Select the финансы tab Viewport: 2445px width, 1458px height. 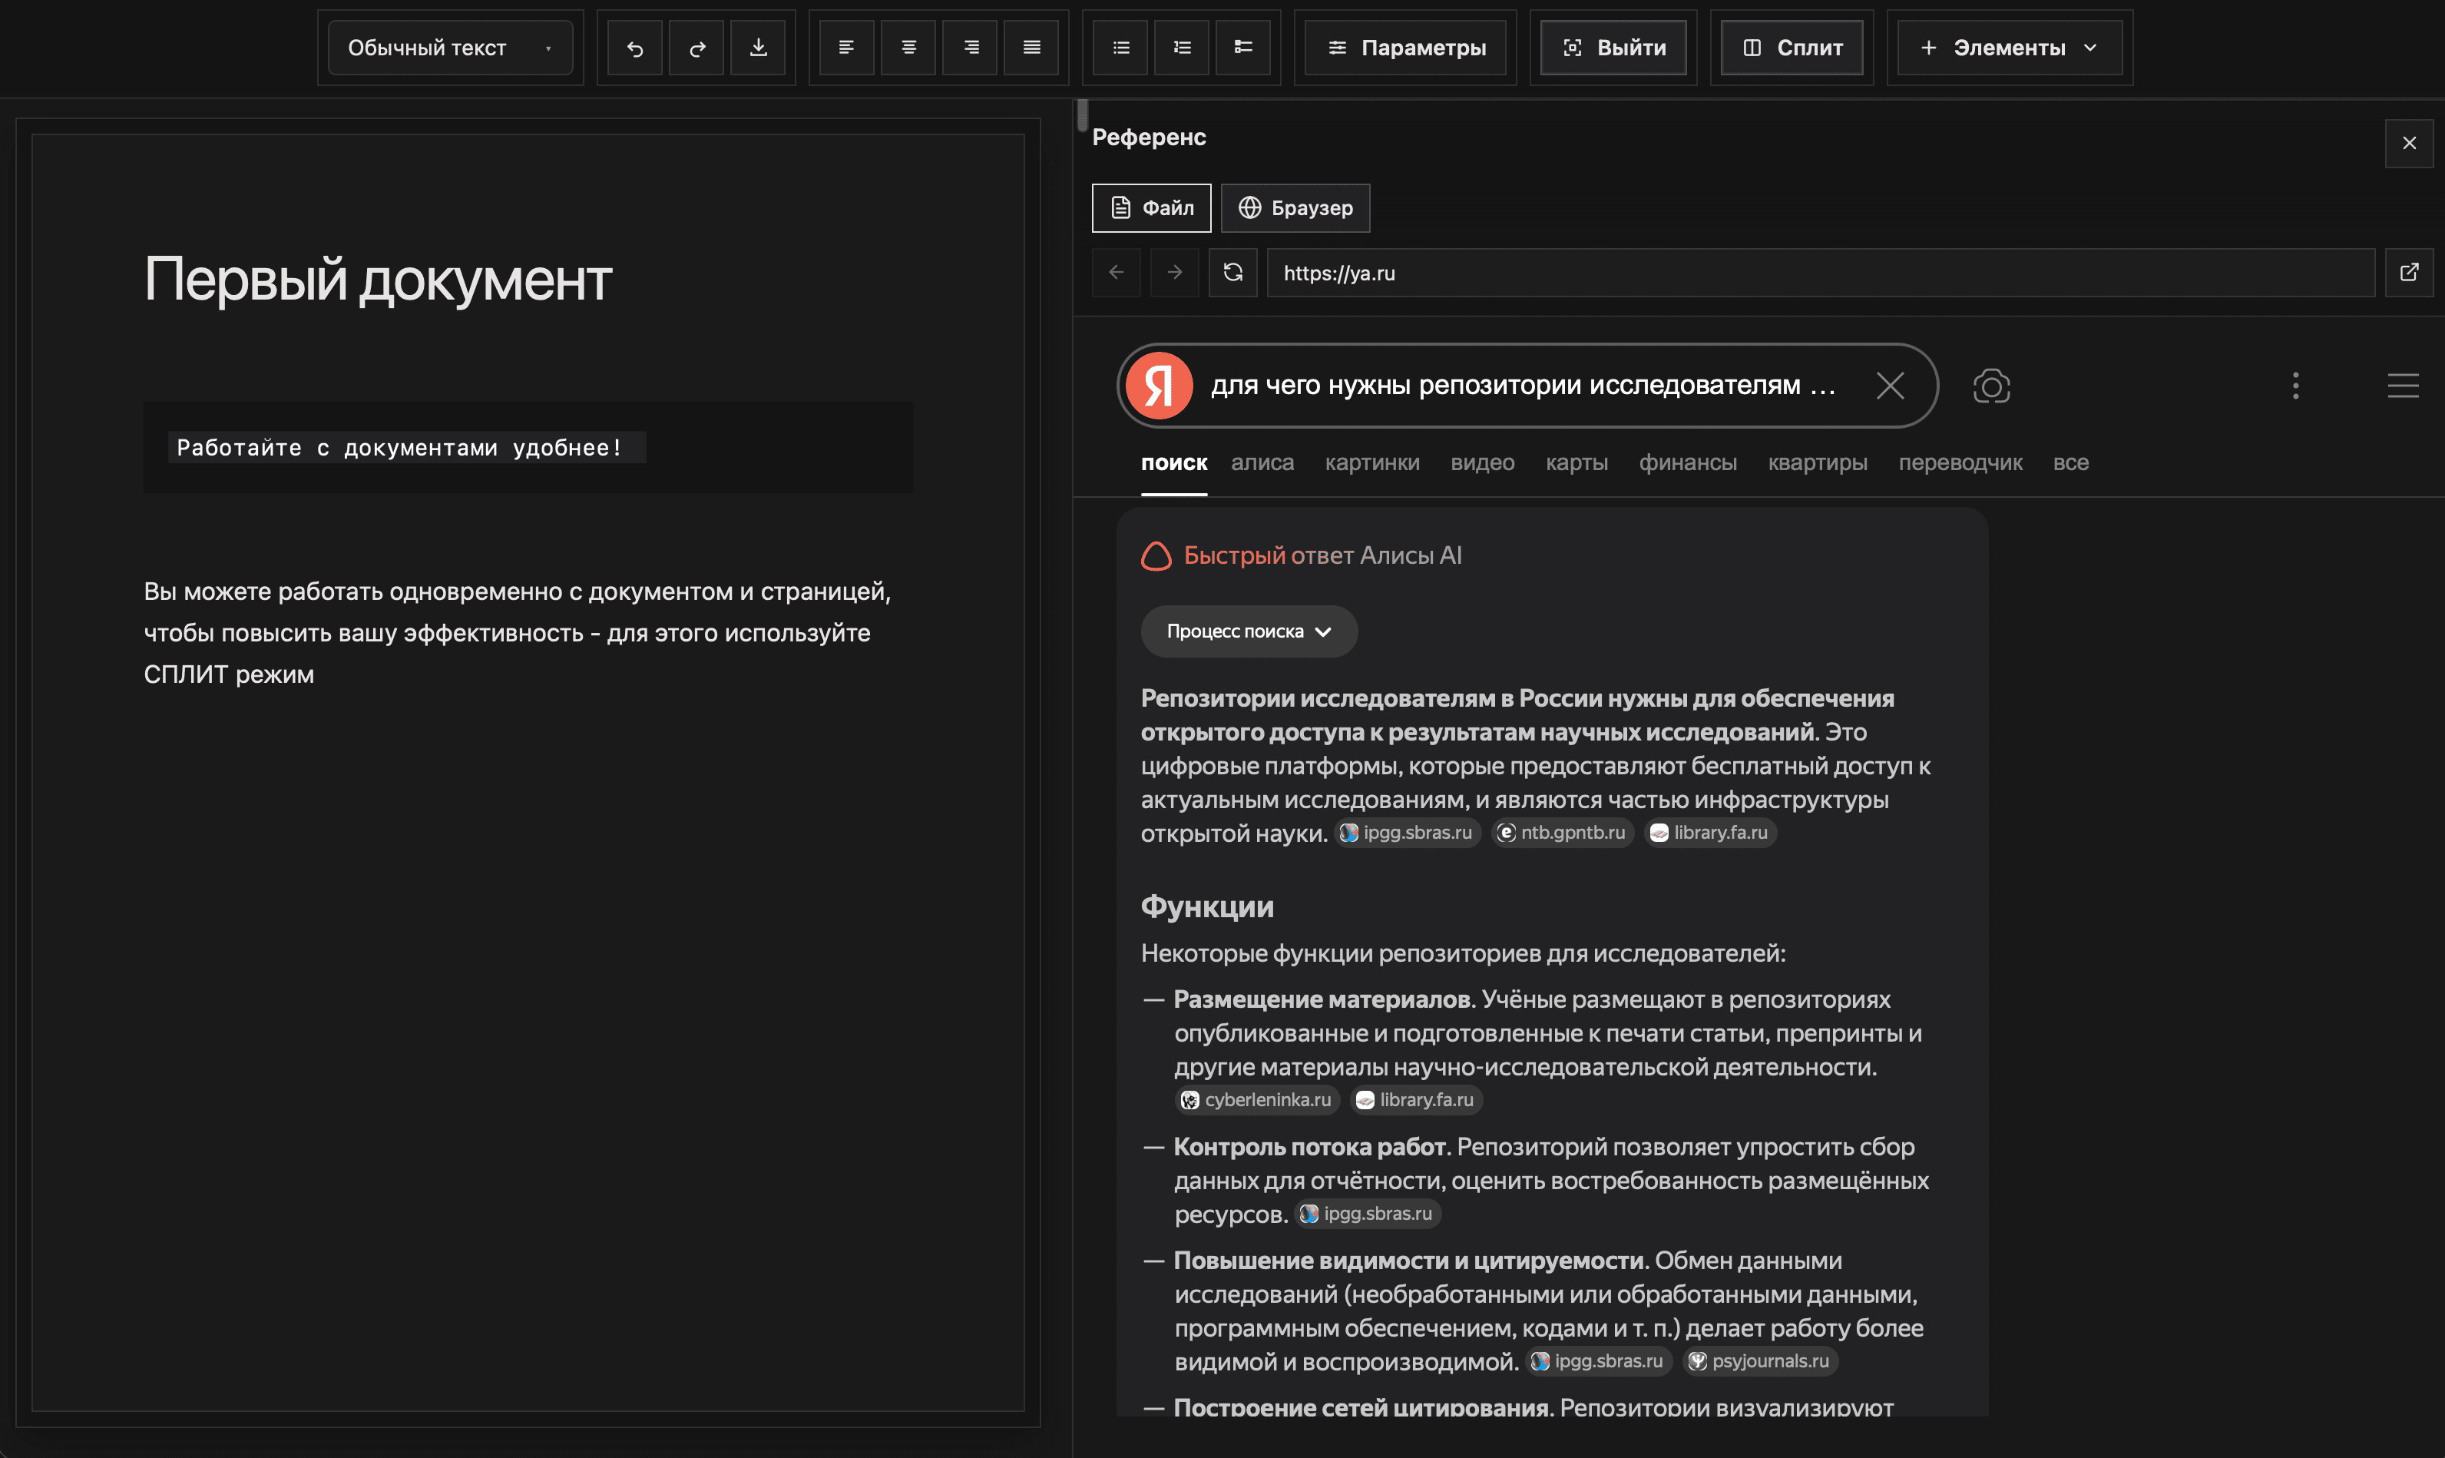(x=1687, y=462)
